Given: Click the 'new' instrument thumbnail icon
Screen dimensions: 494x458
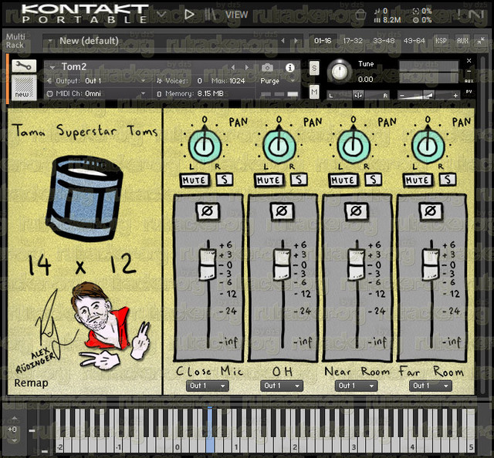Looking at the screenshot, I should (x=24, y=87).
